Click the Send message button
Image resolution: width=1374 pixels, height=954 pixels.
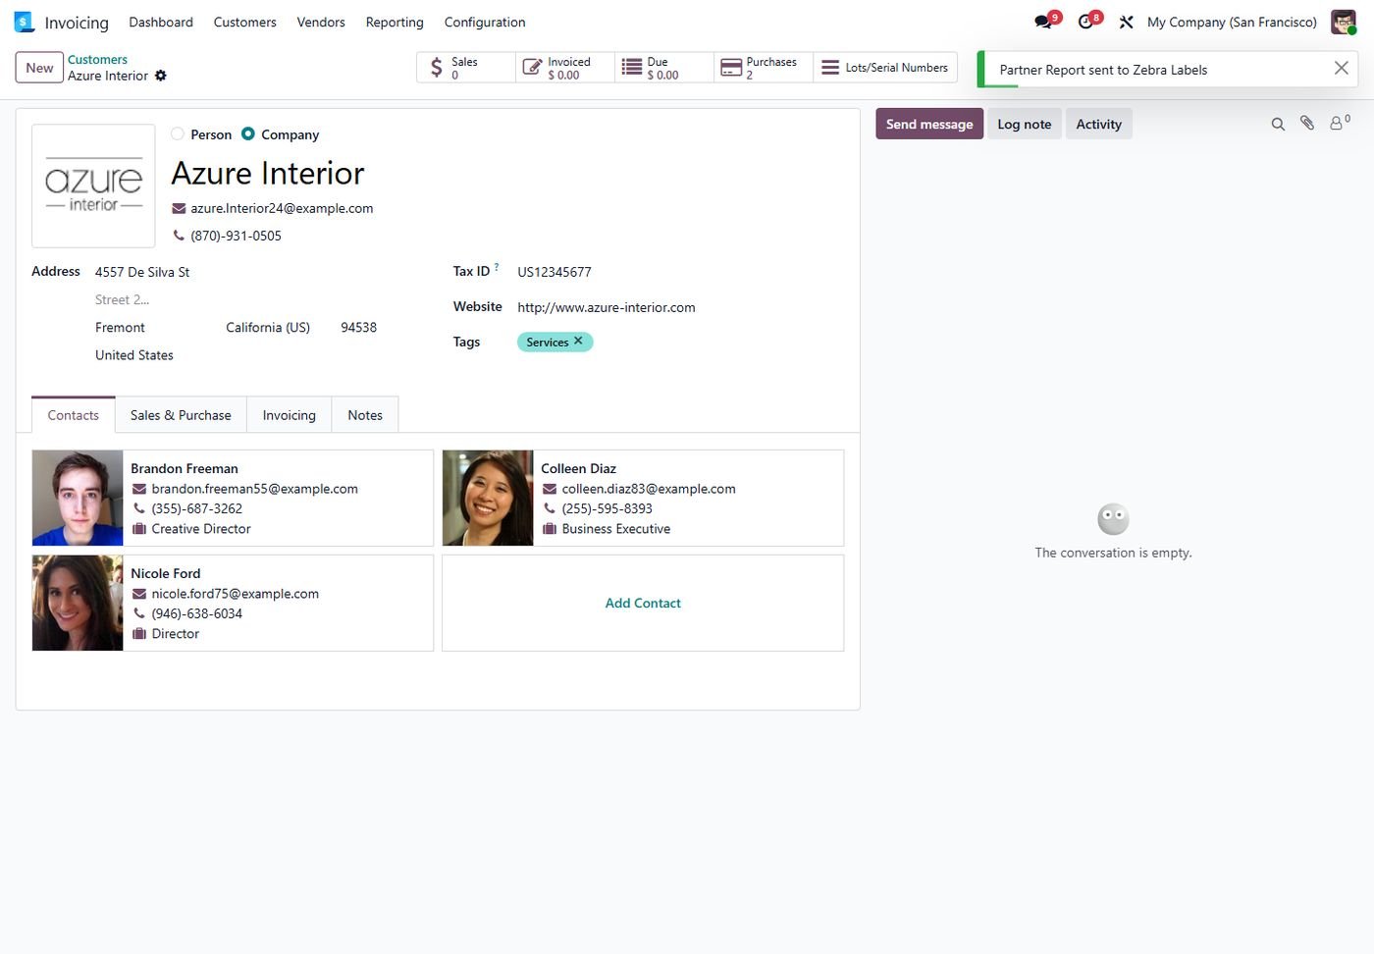pyautogui.click(x=929, y=124)
